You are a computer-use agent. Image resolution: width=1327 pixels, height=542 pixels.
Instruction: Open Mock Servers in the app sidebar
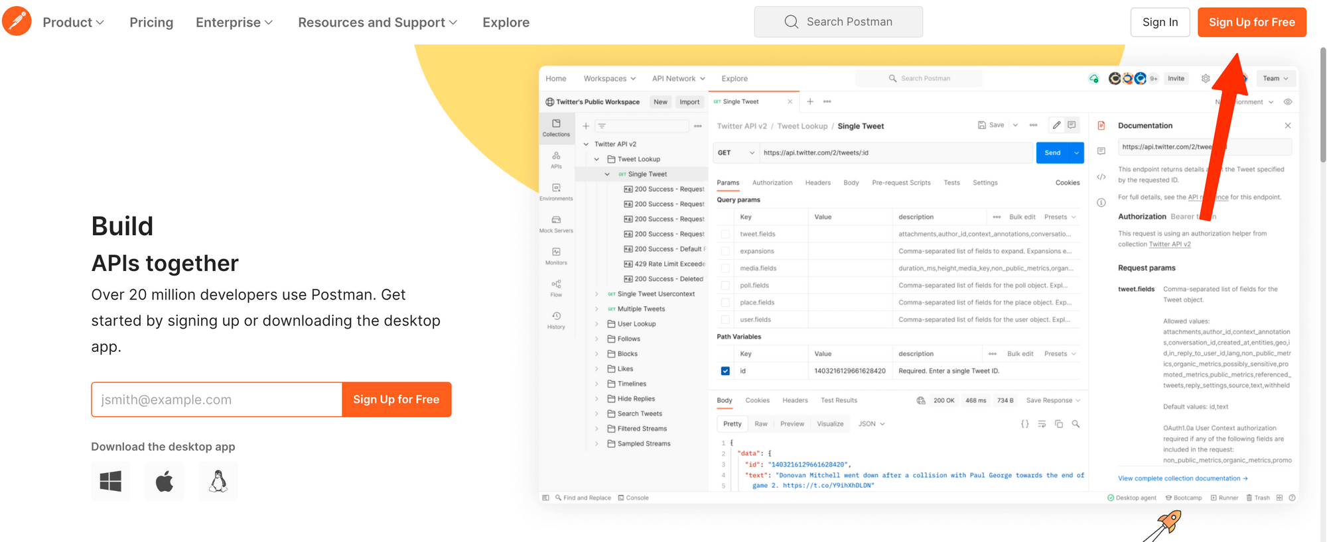coord(556,224)
